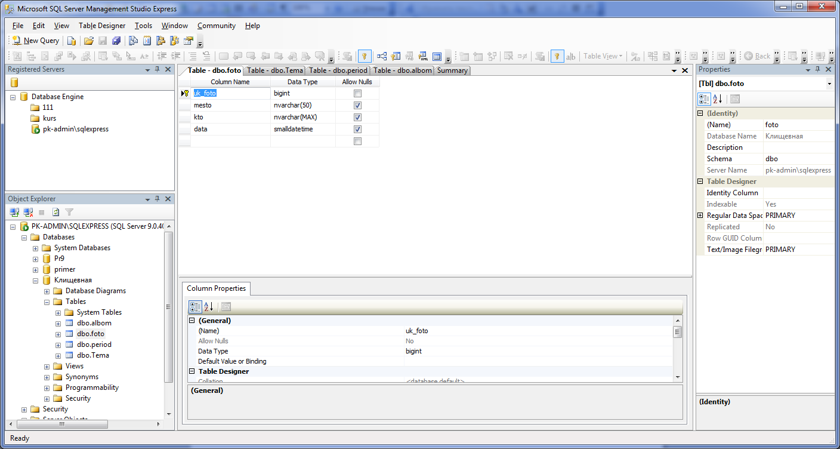Click the second key icon in the right toolbar

pos(557,56)
